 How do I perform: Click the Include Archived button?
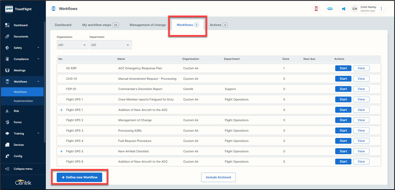tap(218, 177)
